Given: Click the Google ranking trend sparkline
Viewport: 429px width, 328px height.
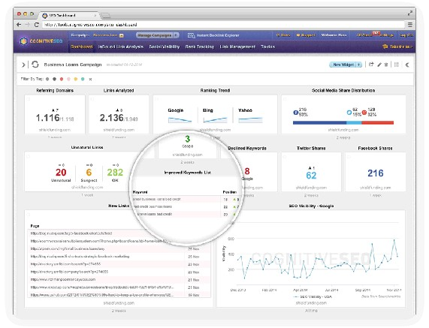Looking at the screenshot, I should tap(180, 120).
